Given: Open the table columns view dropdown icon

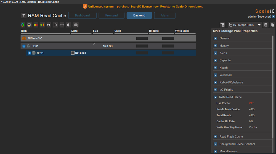Looking at the screenshot, I should (x=76, y=25).
